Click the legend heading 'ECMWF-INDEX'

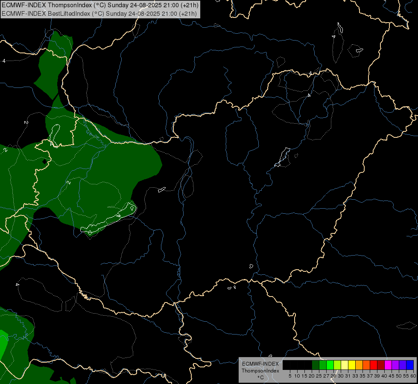[x=260, y=364]
